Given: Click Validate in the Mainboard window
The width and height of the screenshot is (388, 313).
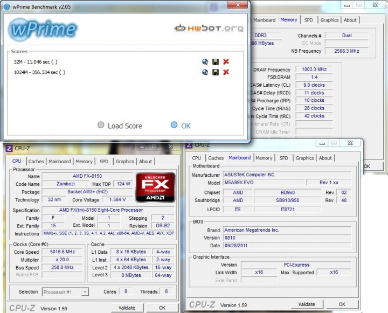Looking at the screenshot, I should click(x=307, y=304).
